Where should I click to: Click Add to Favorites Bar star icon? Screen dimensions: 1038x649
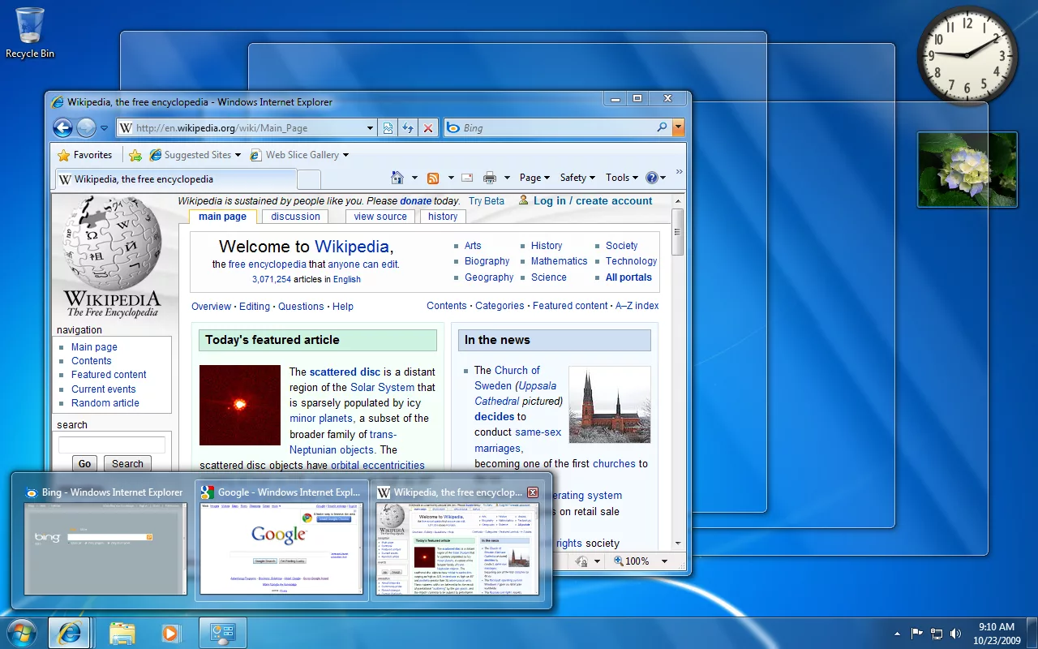pos(135,155)
